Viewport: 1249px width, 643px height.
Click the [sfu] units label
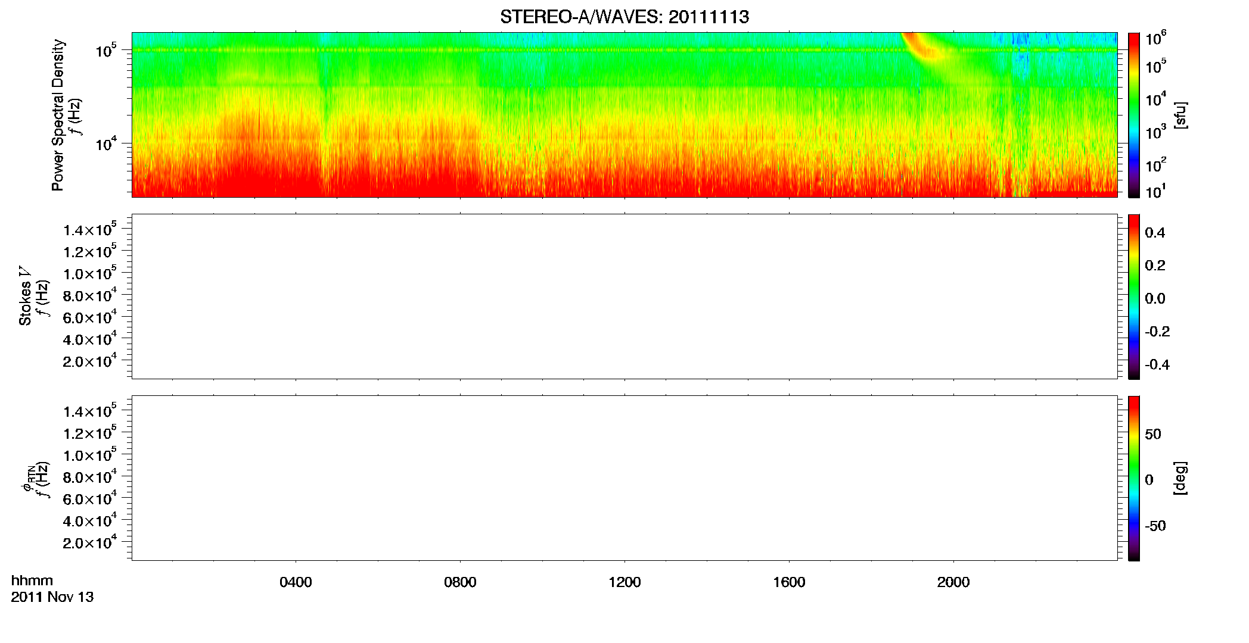coord(1180,115)
